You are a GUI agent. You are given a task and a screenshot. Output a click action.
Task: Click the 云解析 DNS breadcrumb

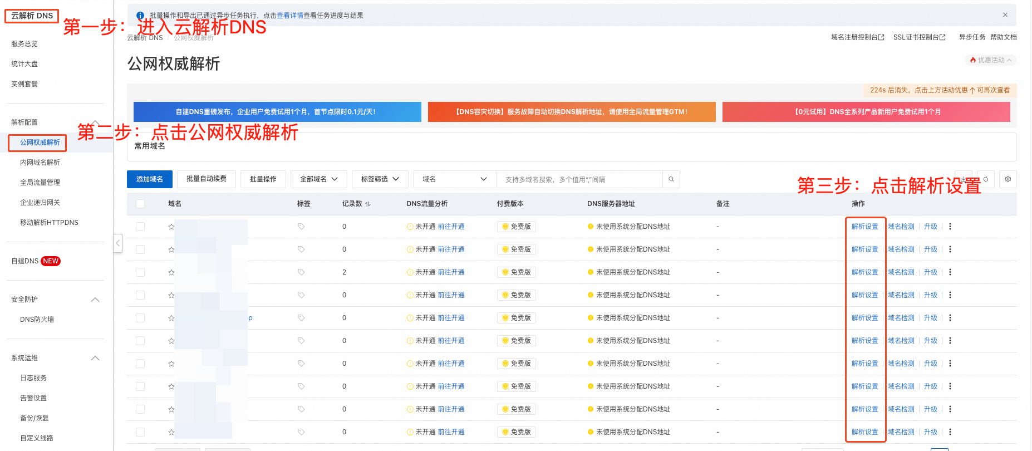(145, 38)
